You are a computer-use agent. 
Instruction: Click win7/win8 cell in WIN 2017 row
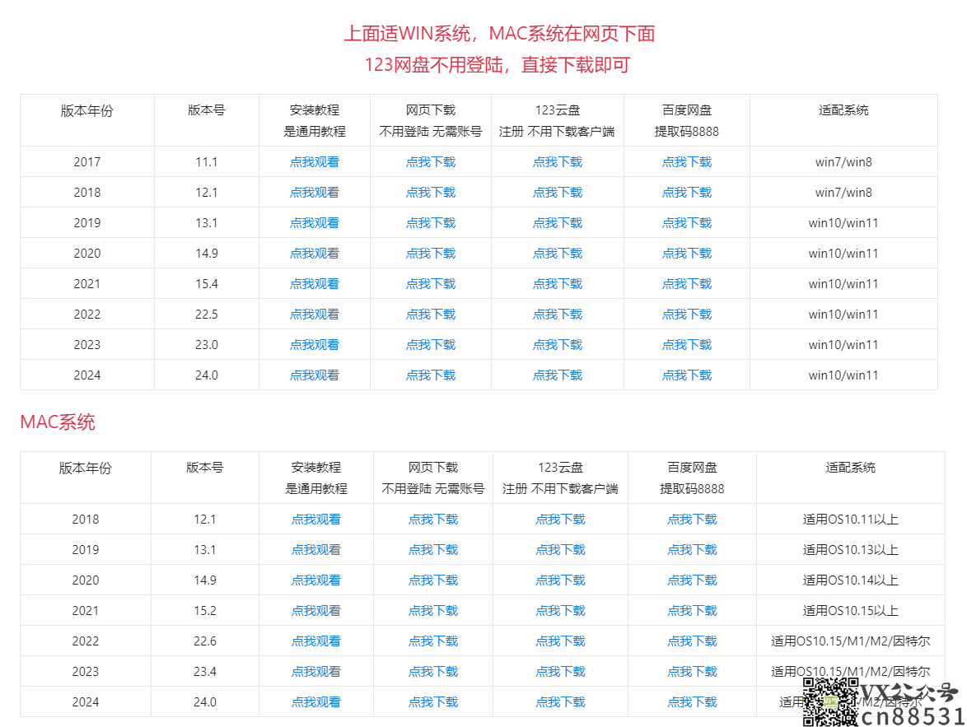pyautogui.click(x=843, y=162)
